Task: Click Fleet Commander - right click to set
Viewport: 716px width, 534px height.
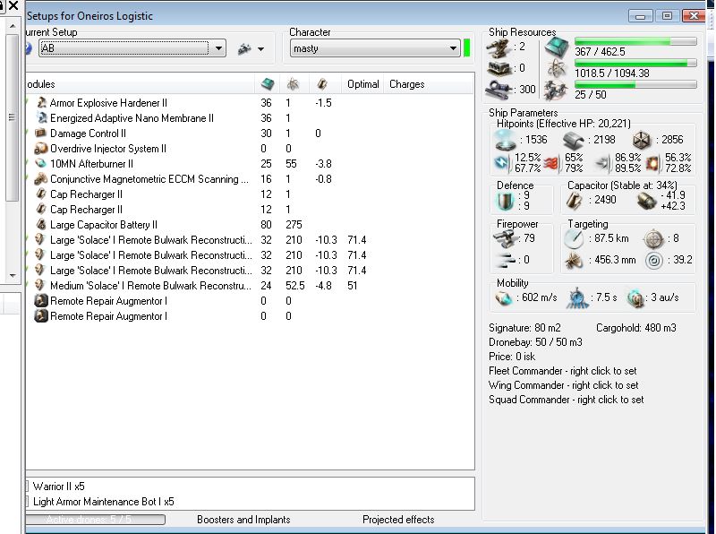Action: [x=563, y=371]
